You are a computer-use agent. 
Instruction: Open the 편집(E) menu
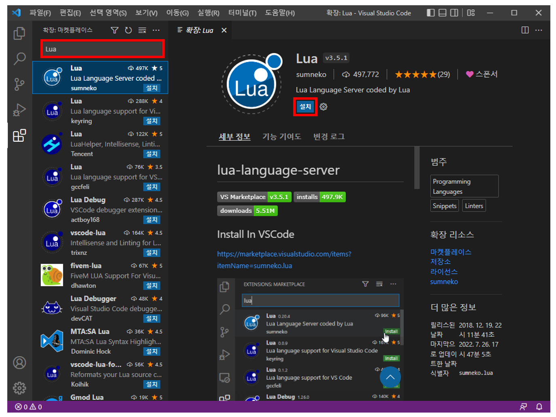coord(70,13)
